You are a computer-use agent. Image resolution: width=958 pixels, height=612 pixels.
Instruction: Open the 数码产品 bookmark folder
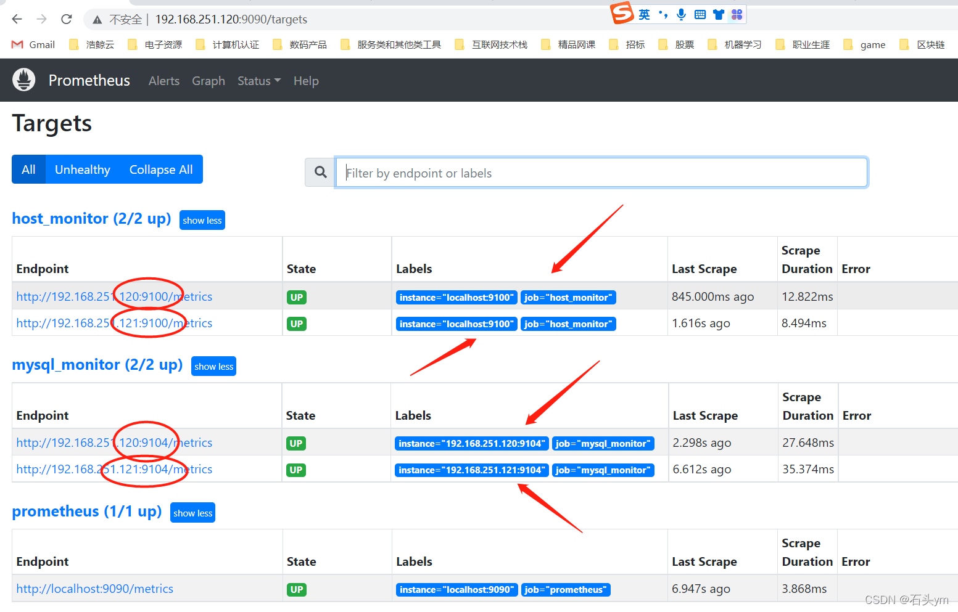[x=300, y=44]
